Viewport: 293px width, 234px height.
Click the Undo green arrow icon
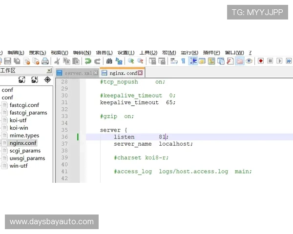tap(88, 61)
